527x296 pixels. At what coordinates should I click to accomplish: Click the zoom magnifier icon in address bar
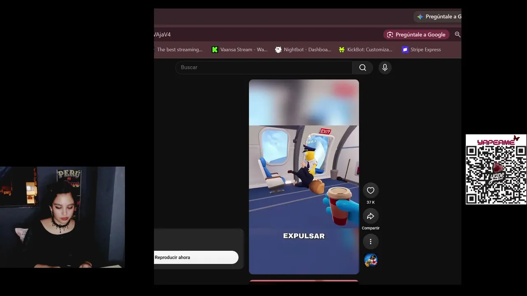(457, 35)
